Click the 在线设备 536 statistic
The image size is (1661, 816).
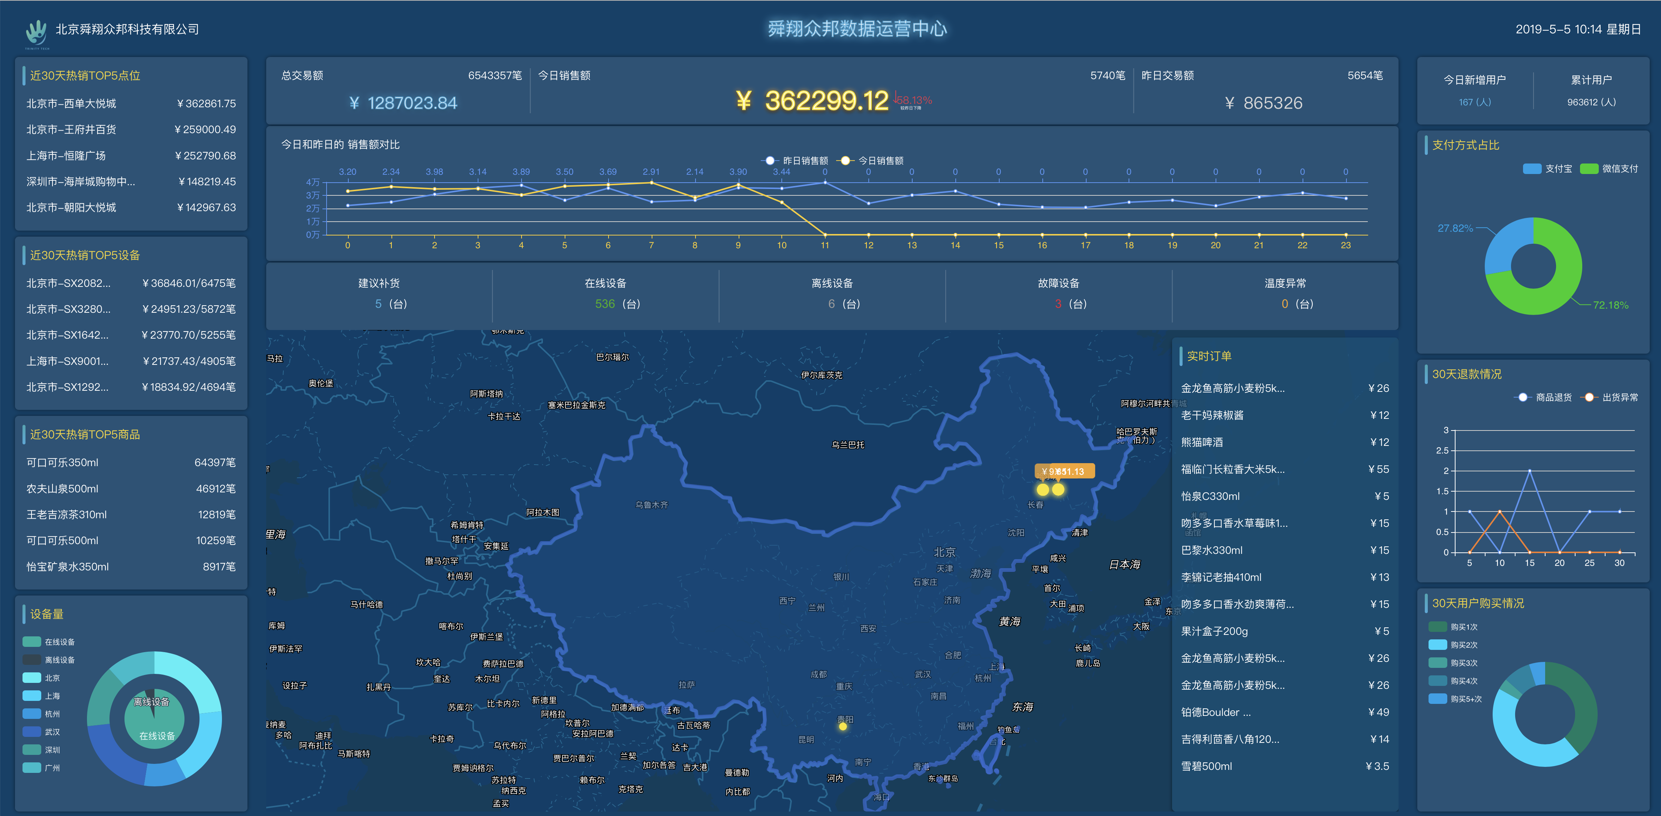(x=605, y=304)
